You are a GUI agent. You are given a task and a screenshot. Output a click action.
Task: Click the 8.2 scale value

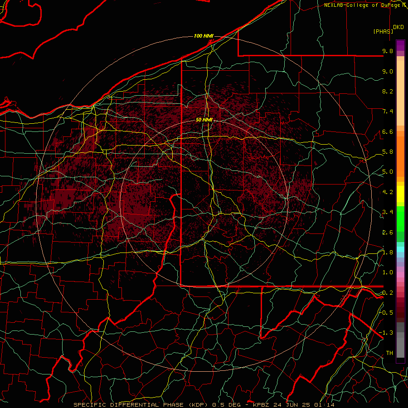click(388, 91)
